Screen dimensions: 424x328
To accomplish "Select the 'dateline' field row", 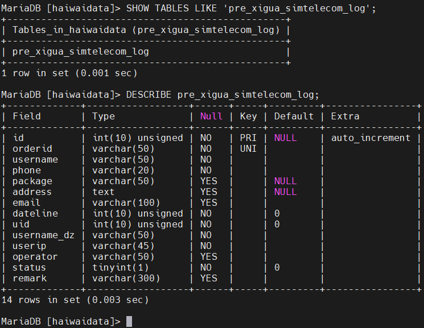I will click(x=35, y=214).
